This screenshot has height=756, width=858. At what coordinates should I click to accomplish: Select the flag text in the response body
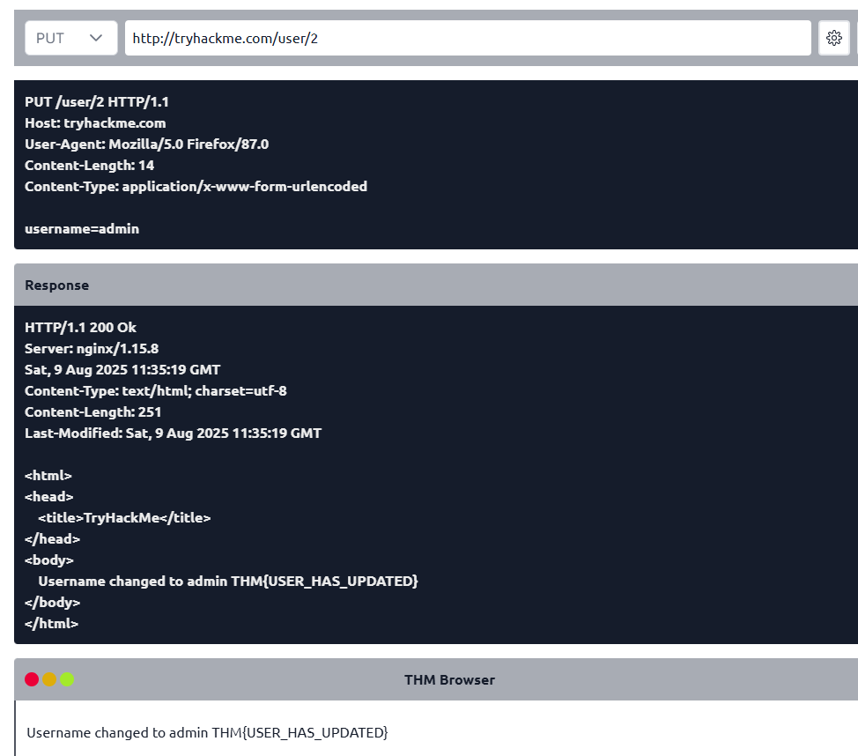tap(324, 582)
